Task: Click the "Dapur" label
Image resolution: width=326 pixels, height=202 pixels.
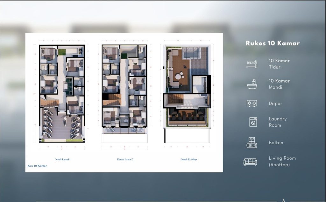Action: pyautogui.click(x=275, y=104)
